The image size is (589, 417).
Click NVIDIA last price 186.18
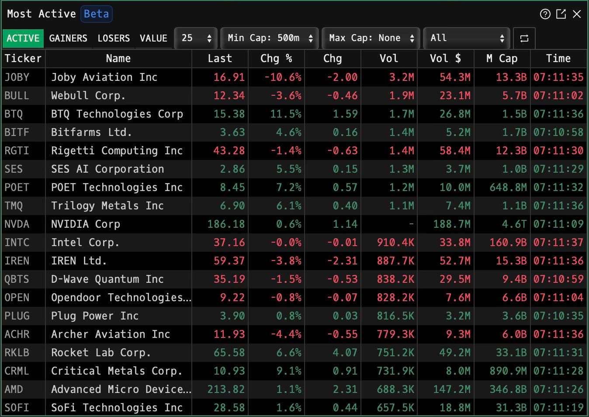coord(226,224)
